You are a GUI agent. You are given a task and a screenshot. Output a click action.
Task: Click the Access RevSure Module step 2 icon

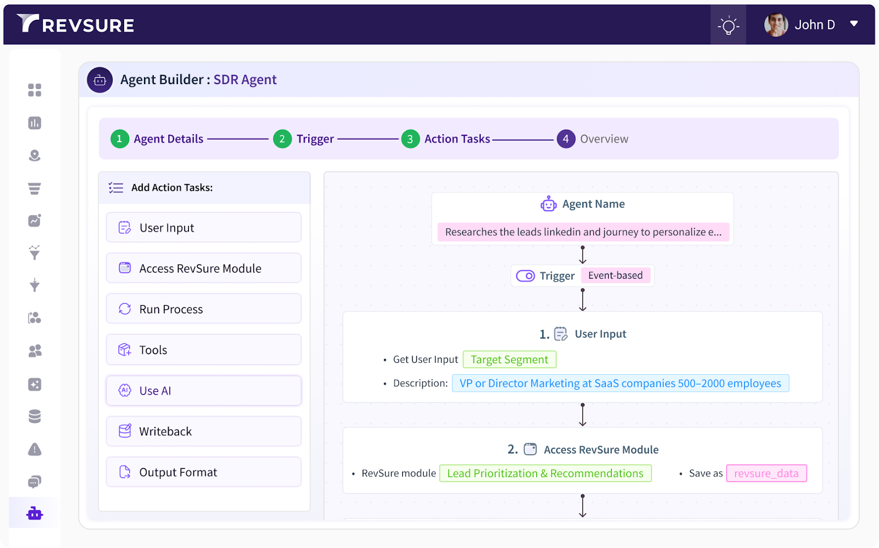(530, 450)
